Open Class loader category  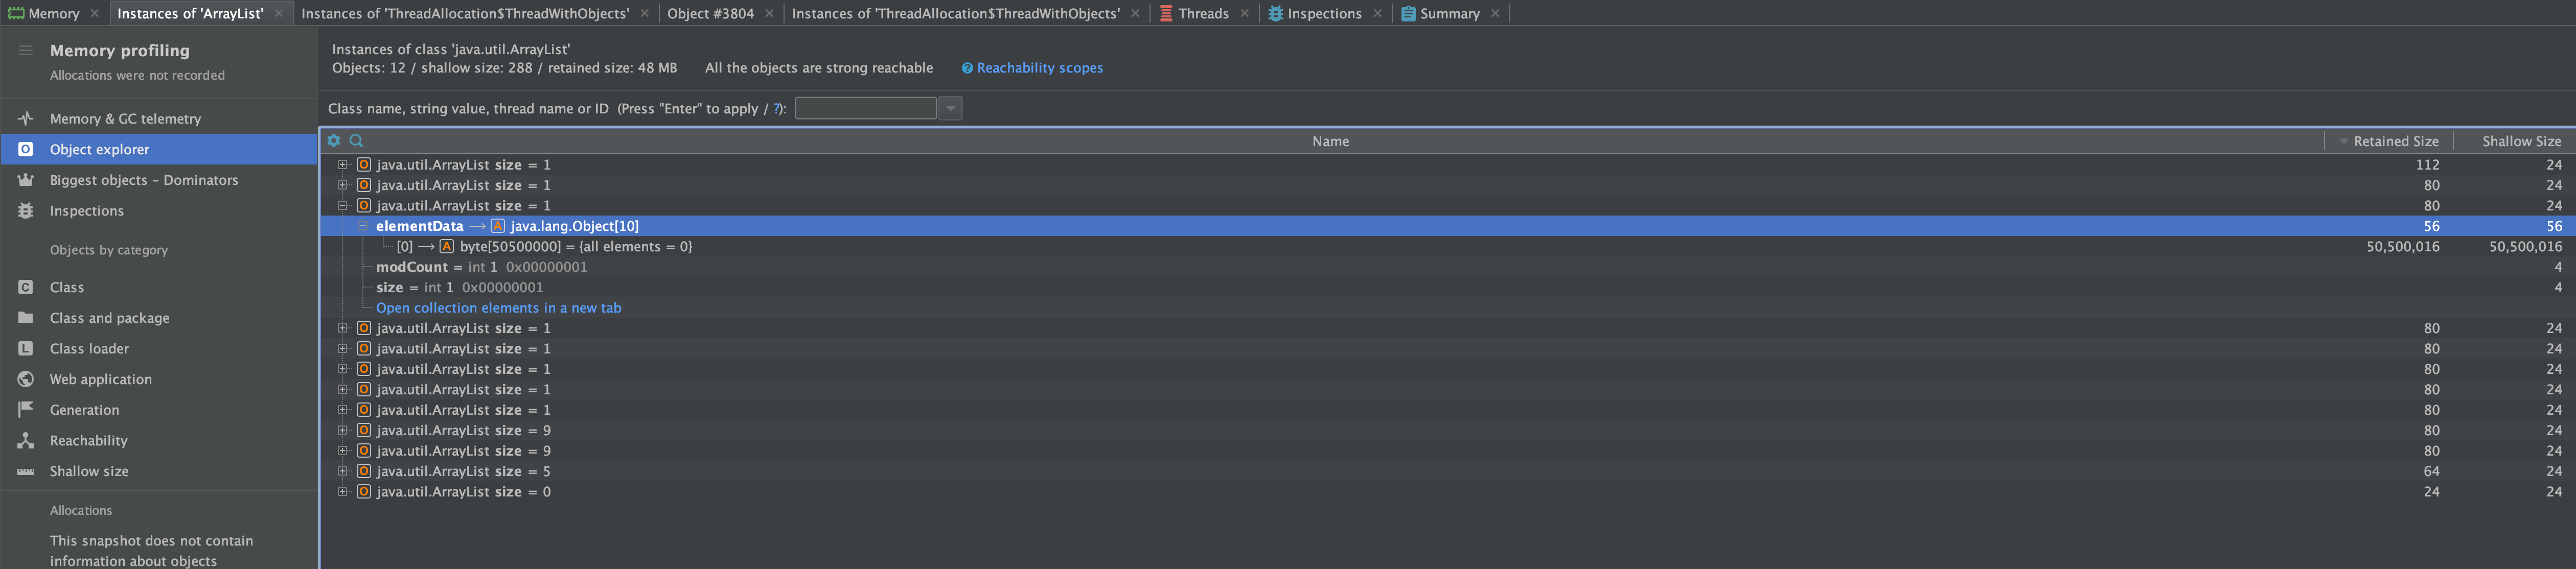(159, 348)
